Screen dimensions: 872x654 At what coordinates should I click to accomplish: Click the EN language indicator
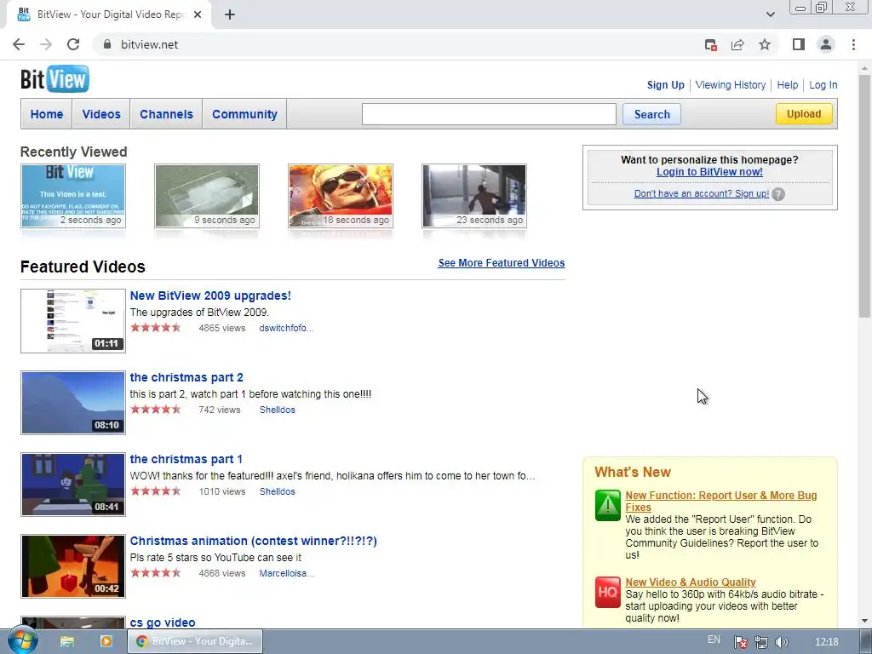pos(714,640)
